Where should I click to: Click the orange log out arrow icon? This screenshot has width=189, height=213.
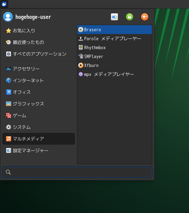(145, 17)
